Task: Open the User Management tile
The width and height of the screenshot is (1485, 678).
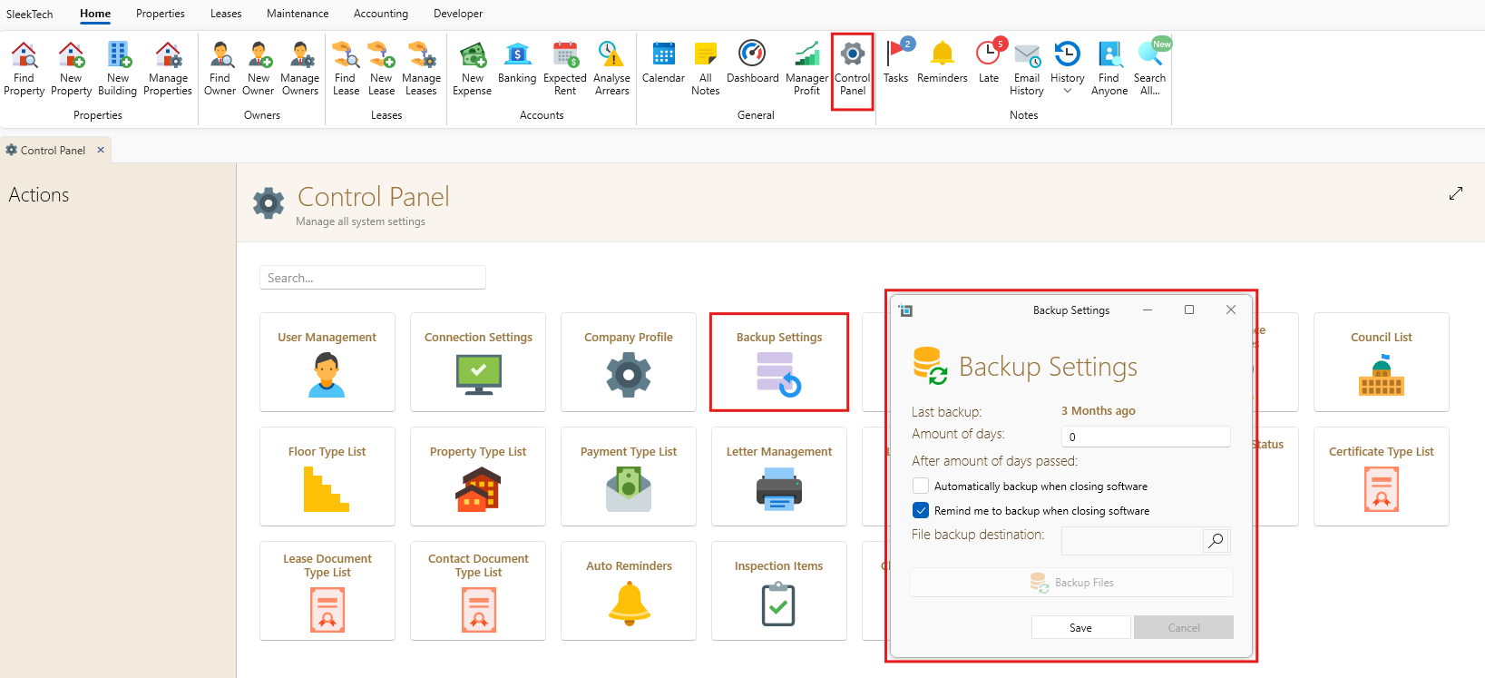Action: 327,362
